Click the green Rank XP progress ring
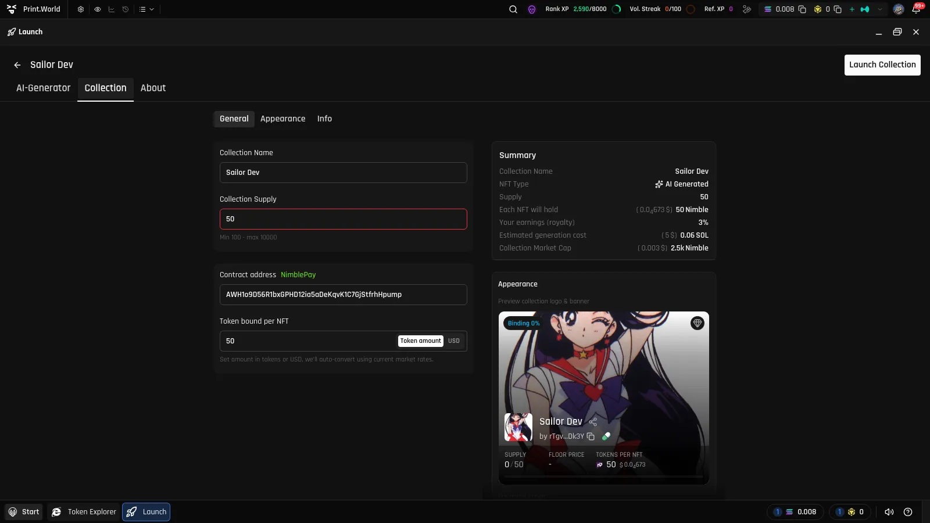The height and width of the screenshot is (523, 930). [617, 9]
